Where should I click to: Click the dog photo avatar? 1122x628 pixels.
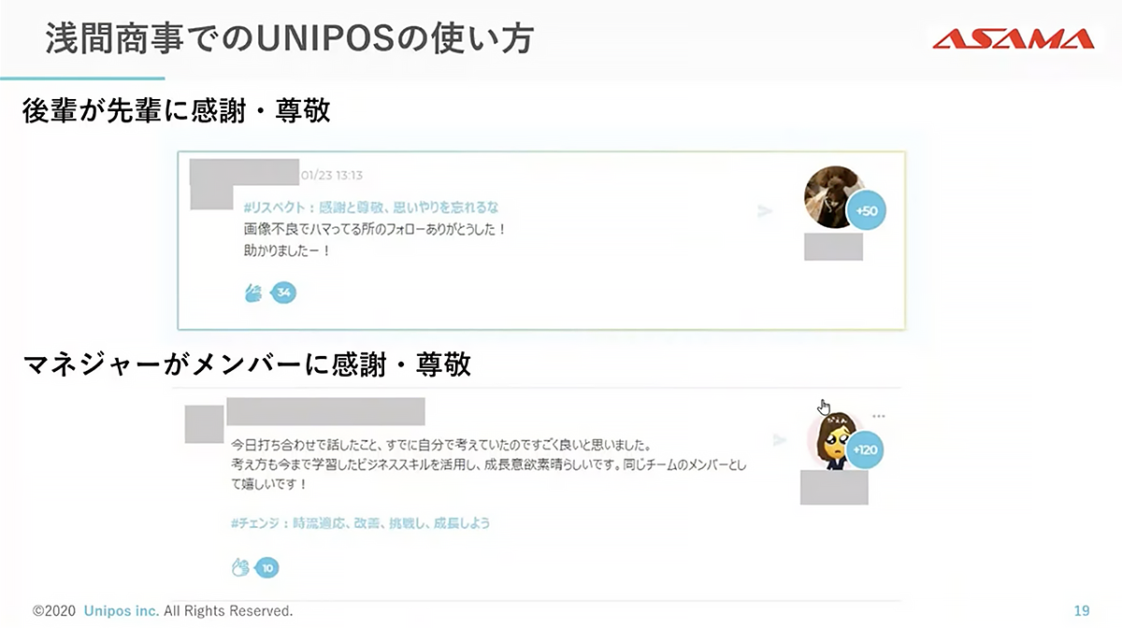click(832, 195)
